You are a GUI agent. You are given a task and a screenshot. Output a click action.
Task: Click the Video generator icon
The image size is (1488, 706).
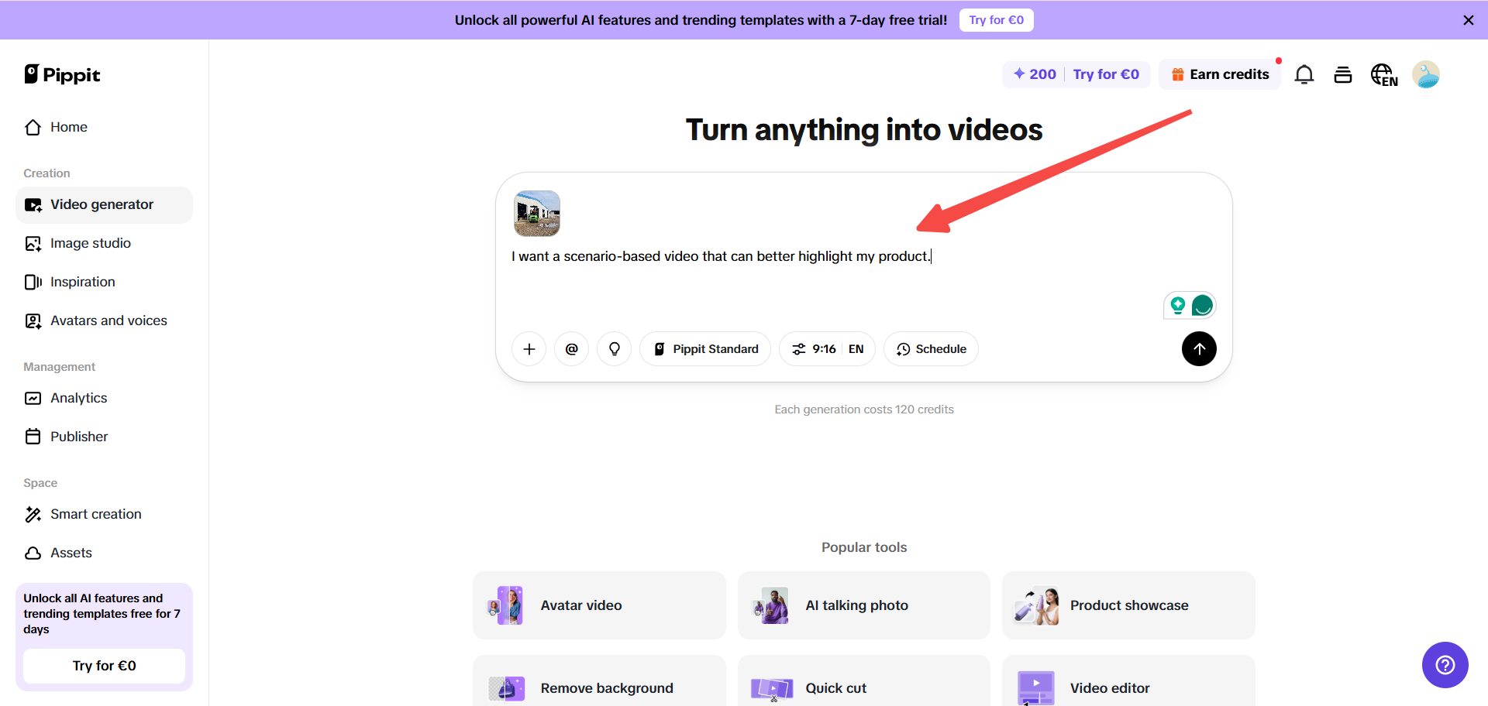(x=33, y=204)
